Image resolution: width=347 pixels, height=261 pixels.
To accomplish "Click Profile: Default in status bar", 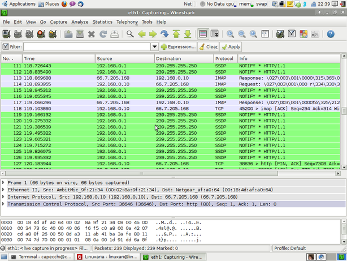I will click(x=290, y=248).
